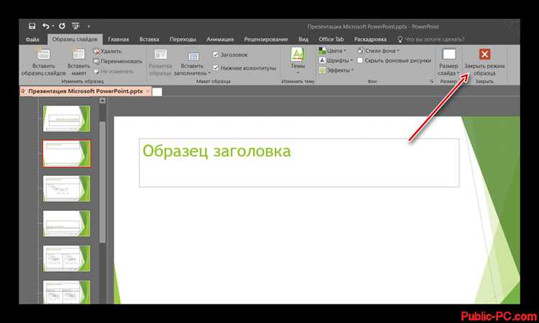This screenshot has width=539, height=323.
Task: Select the Презентация Microsoft PowerPoint.pptx document tab
Action: 86,91
